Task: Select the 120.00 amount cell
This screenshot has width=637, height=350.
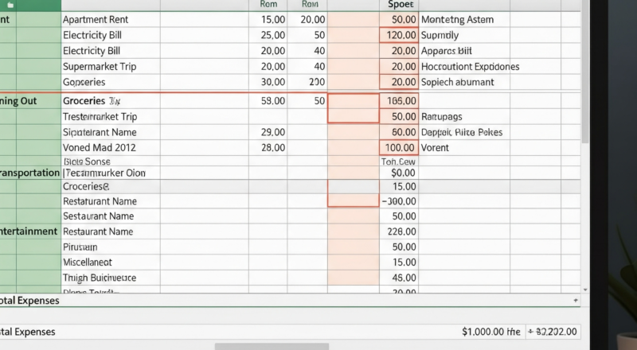Action: pos(399,35)
